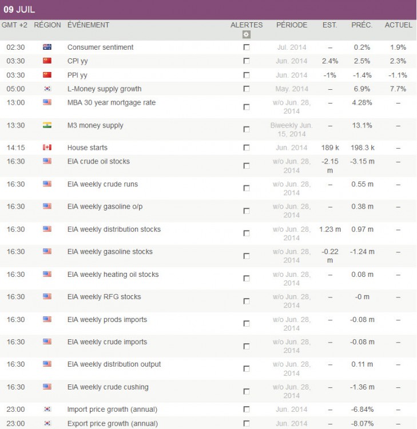Click the ALERTES column header
417x429 pixels.
coord(247,25)
